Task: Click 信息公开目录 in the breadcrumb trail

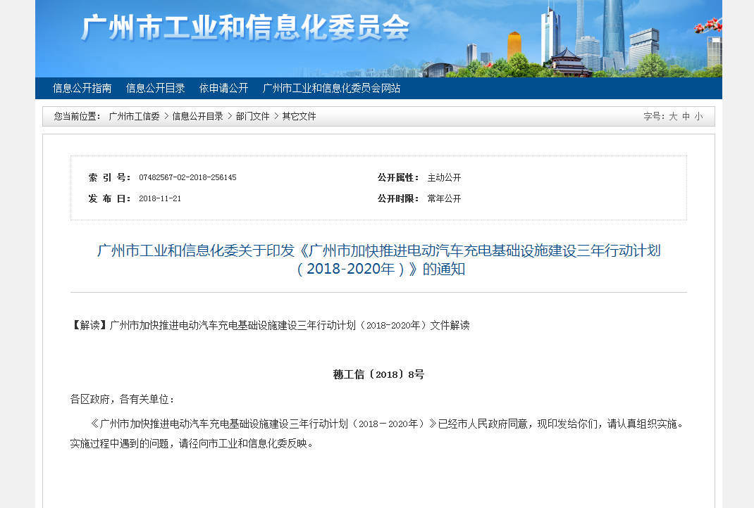Action: click(197, 117)
